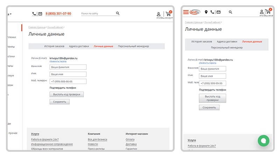The height and width of the screenshot is (157, 280).
Task: Click Выслать код проверки button in mobile view
Action: [212, 98]
